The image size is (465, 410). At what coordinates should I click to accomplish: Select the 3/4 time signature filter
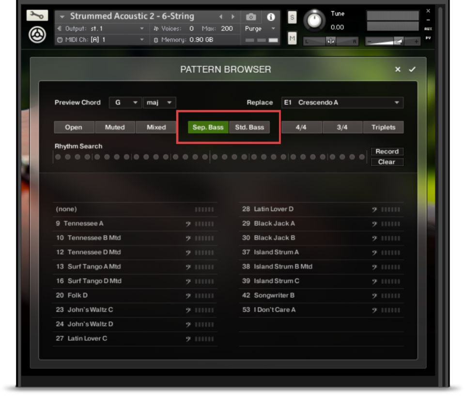pos(342,127)
